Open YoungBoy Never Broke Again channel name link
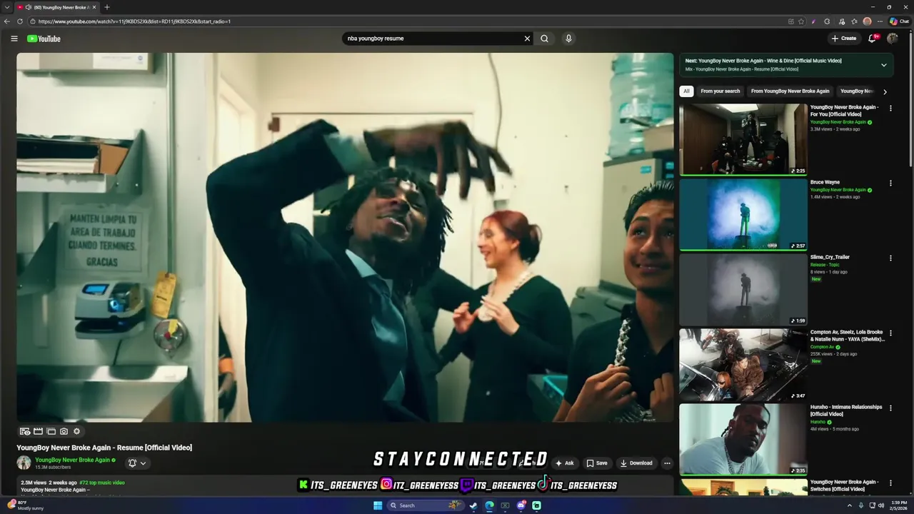The height and width of the screenshot is (514, 914). point(73,460)
